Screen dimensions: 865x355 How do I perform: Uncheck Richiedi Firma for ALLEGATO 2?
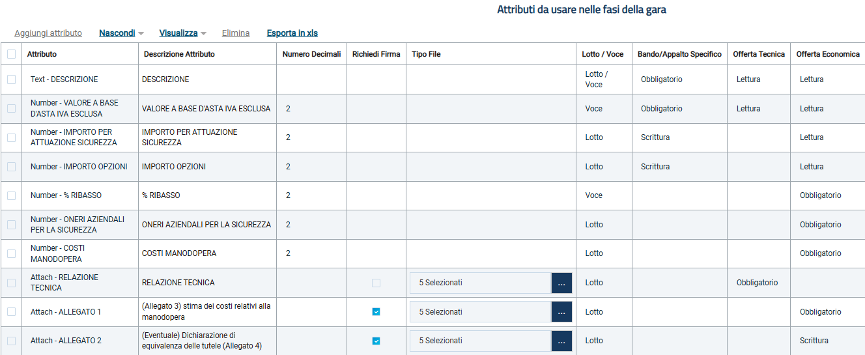(x=376, y=341)
